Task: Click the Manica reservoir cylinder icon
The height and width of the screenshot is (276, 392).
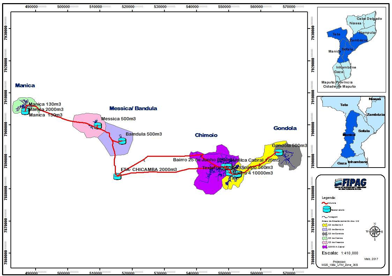Action: point(25,111)
